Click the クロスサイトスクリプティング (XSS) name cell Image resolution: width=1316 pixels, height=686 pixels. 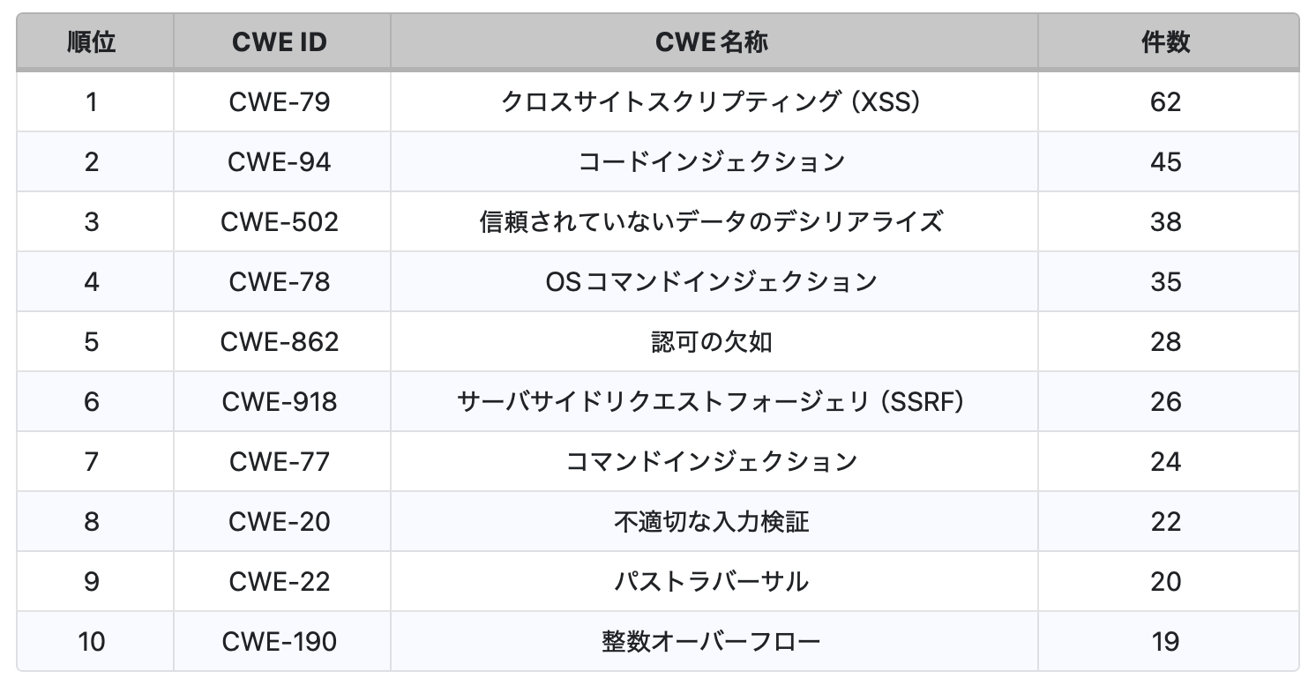click(712, 102)
